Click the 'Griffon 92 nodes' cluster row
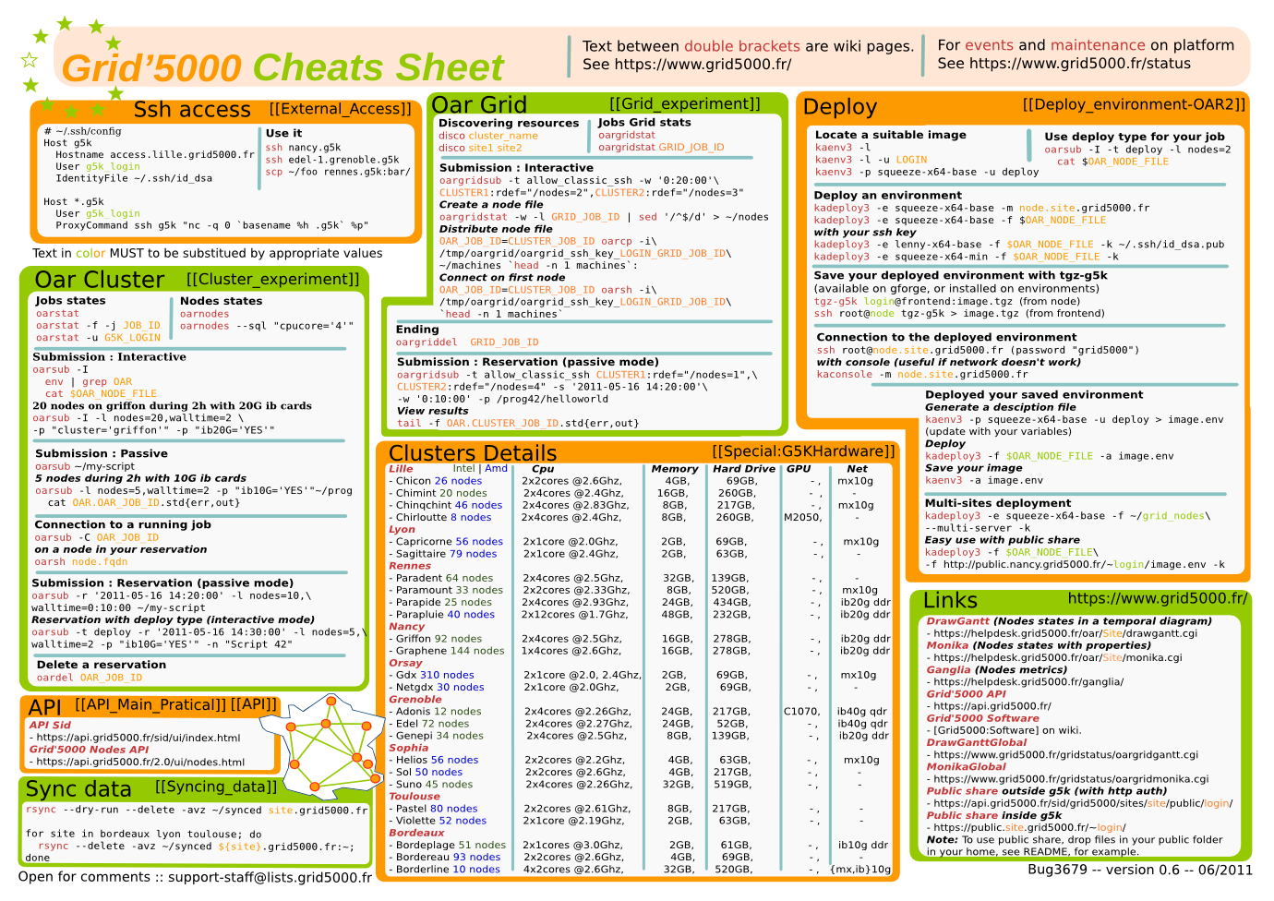This screenshot has height=901, width=1274. [x=639, y=639]
